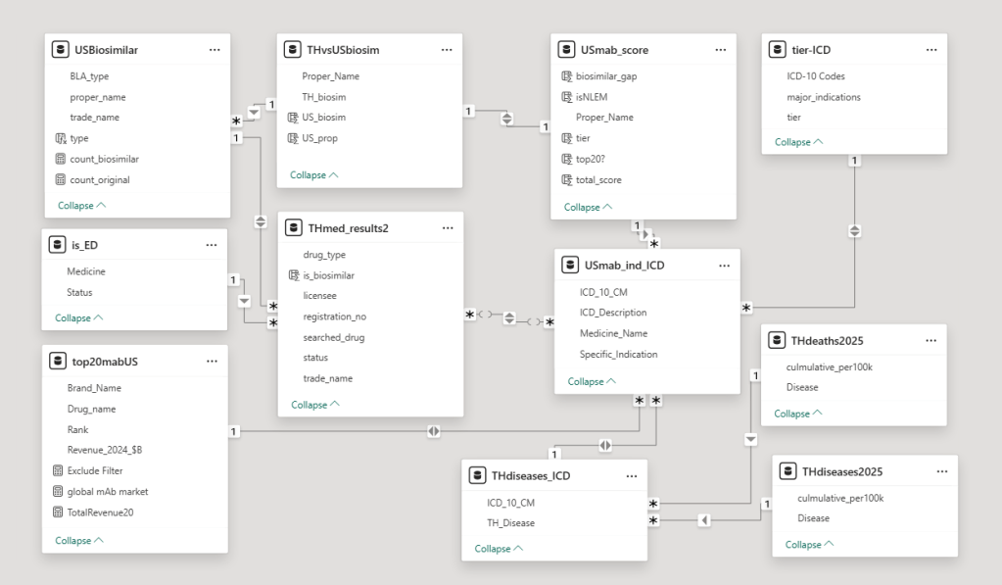This screenshot has height=585, width=1002.
Task: Select the Specific_Indication field in USmab_ind_ICD
Action: point(618,354)
